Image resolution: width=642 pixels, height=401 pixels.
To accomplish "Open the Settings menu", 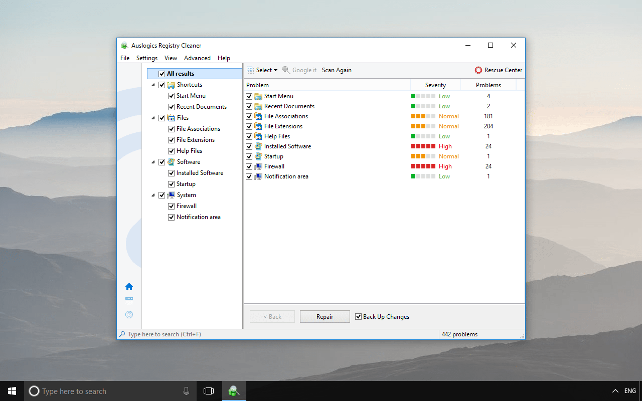I will 147,58.
